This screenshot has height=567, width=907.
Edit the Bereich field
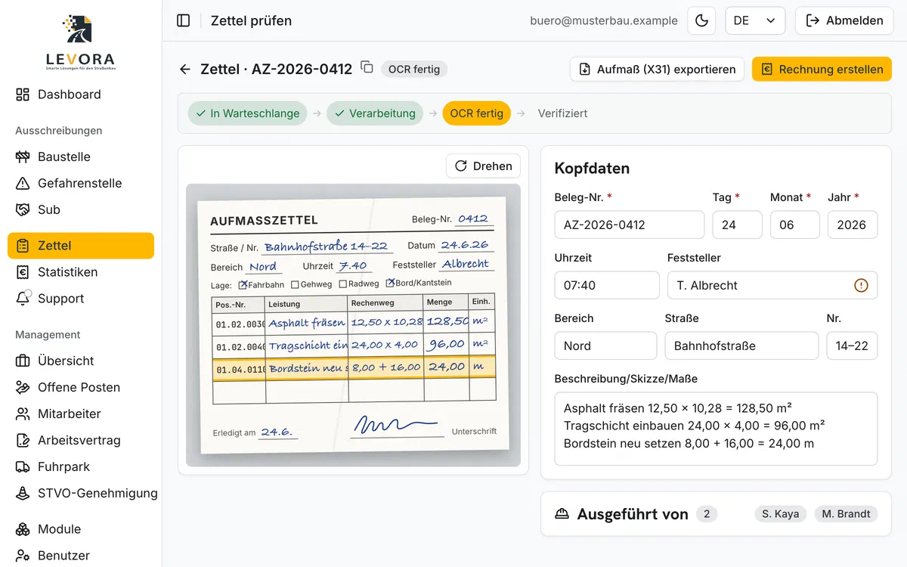605,346
